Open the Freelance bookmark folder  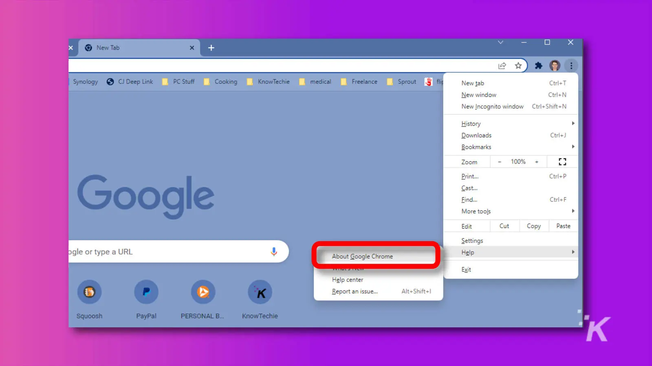click(359, 82)
